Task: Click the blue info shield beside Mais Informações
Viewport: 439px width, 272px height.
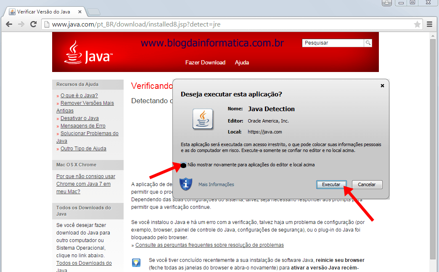Action: coord(185,184)
